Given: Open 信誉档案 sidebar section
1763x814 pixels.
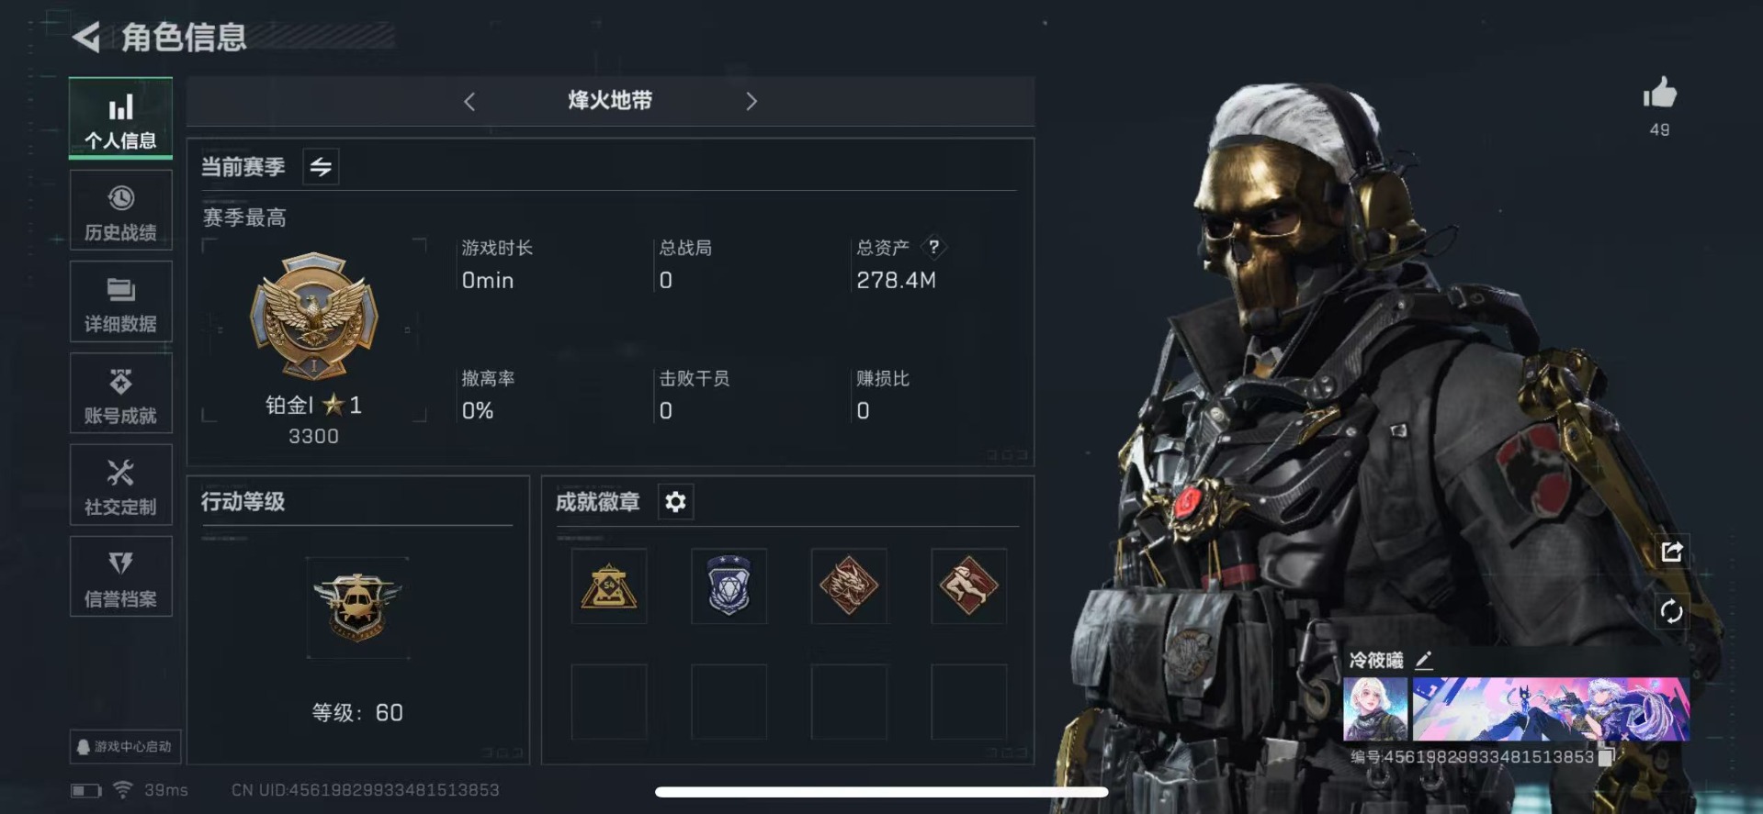Looking at the screenshot, I should 120,577.
